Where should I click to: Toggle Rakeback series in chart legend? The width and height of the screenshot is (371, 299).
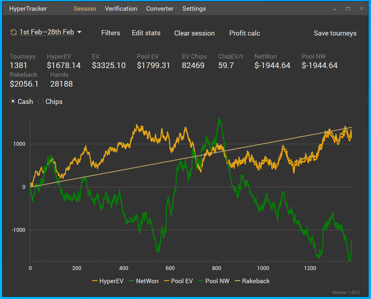[252, 281]
